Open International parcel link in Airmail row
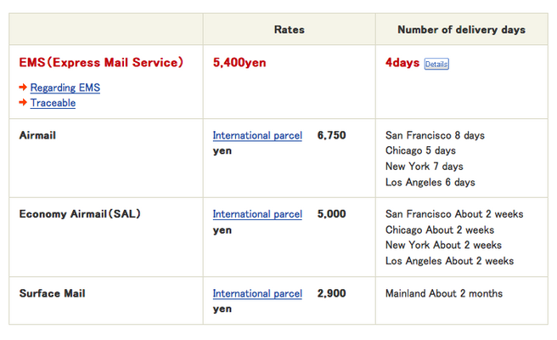This screenshot has width=557, height=340. tap(257, 135)
